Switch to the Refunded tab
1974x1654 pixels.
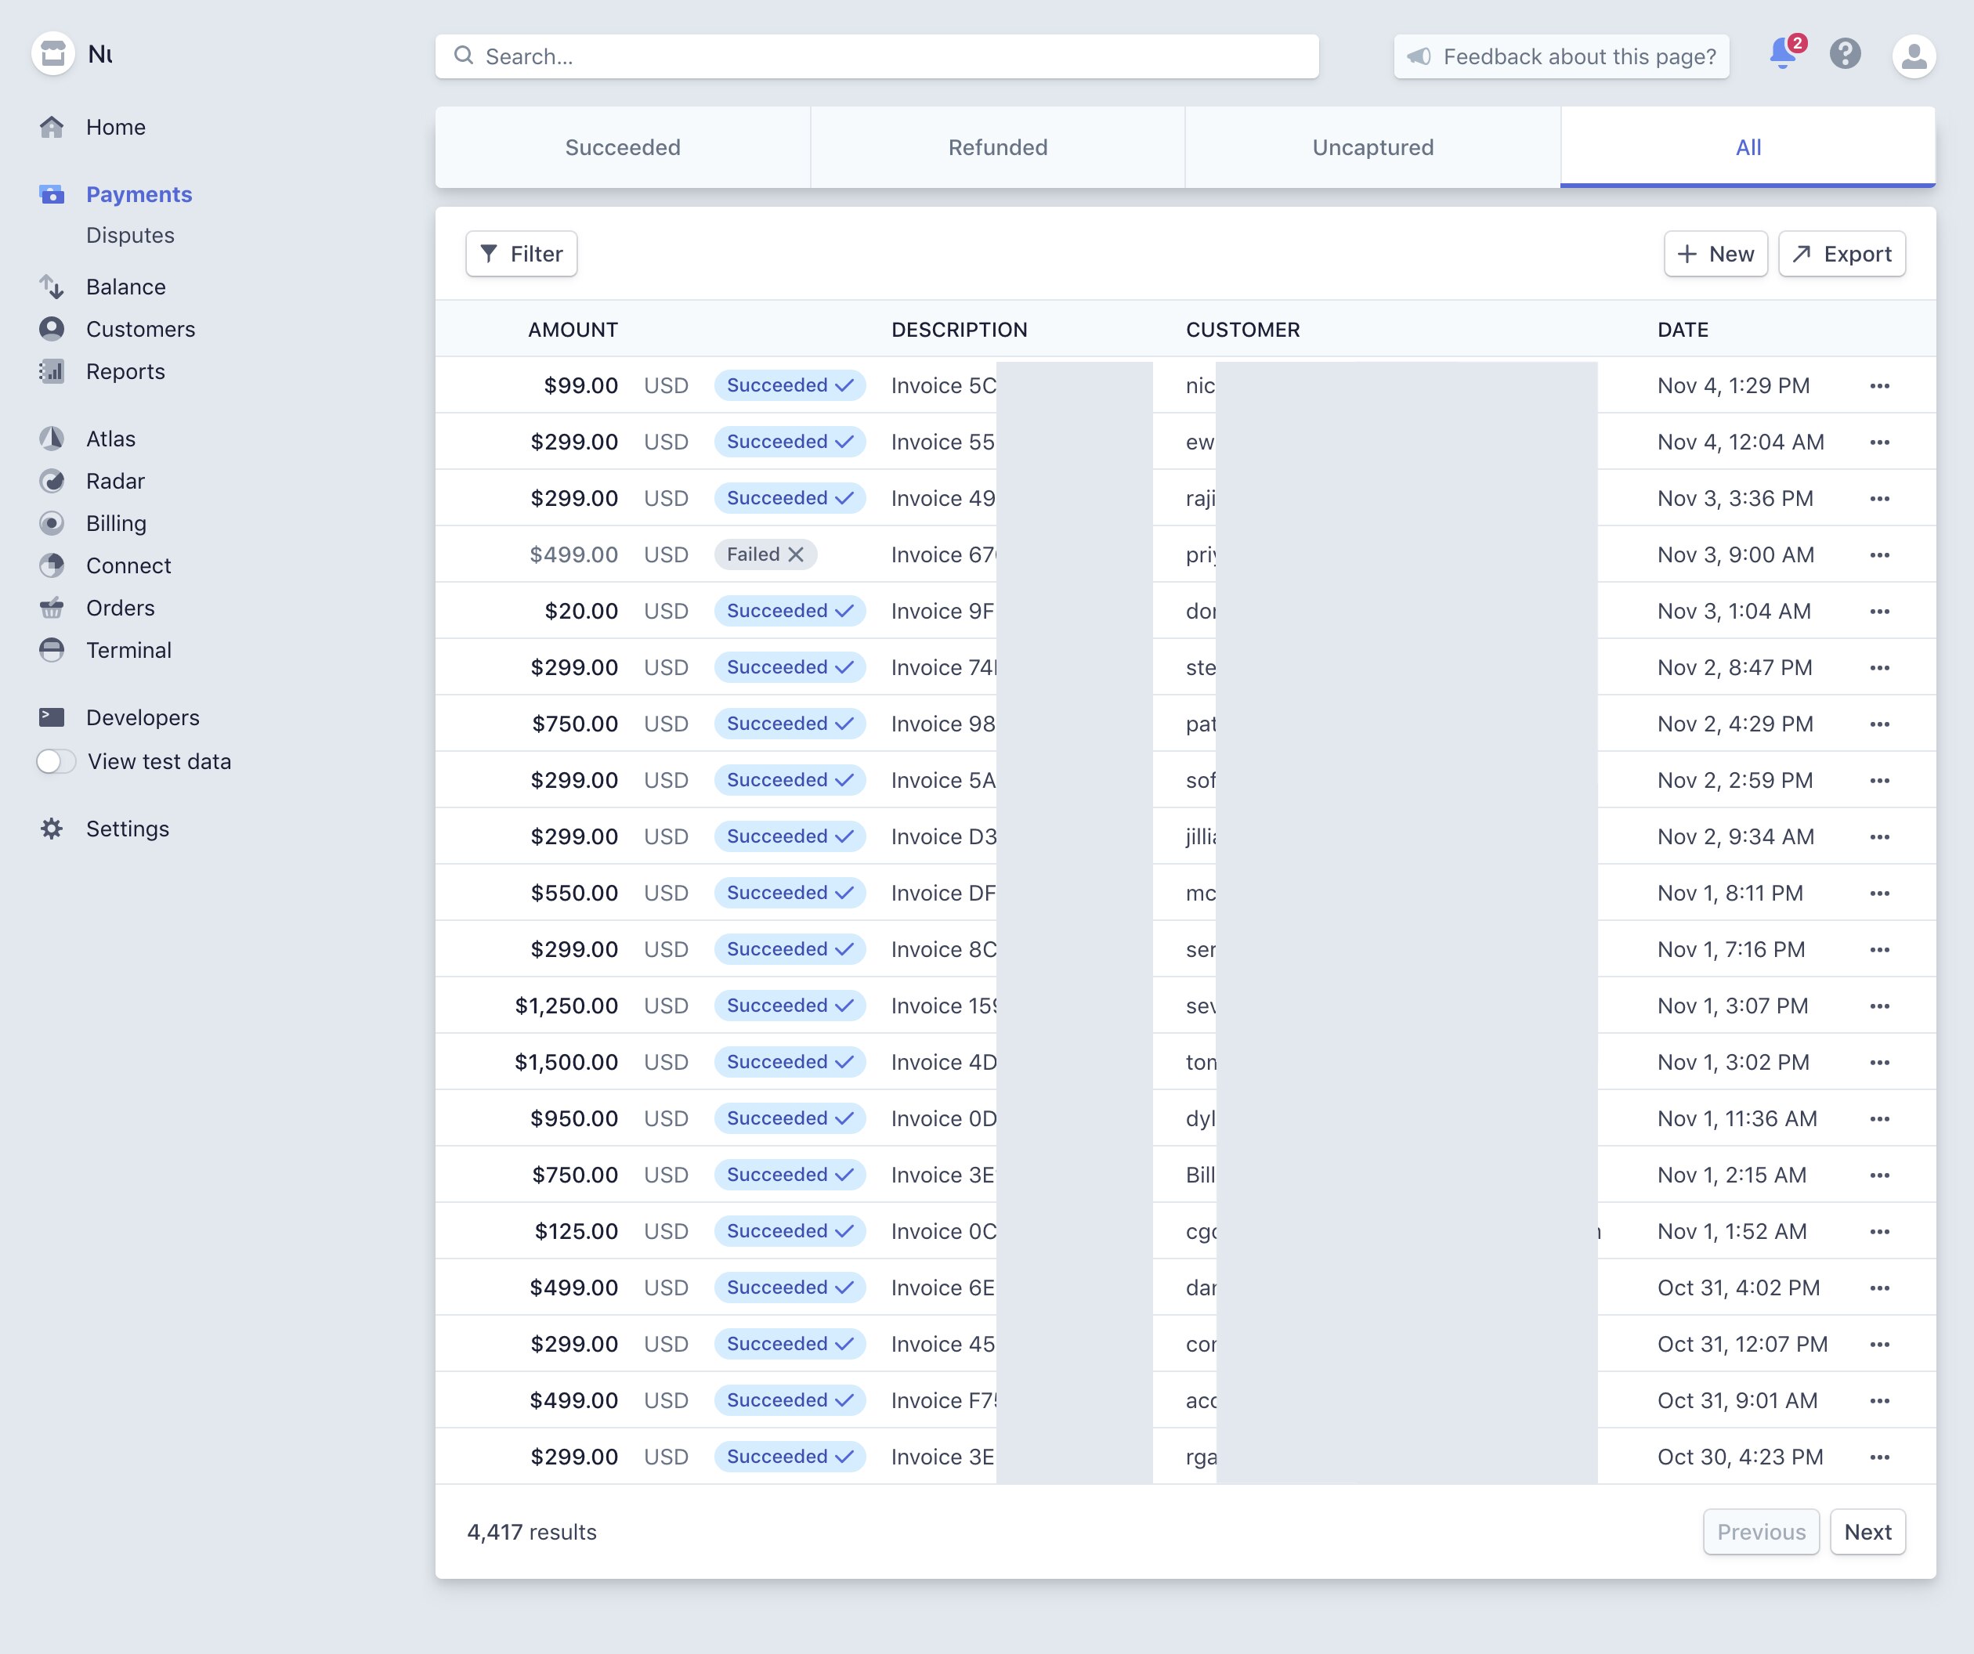pyautogui.click(x=997, y=147)
